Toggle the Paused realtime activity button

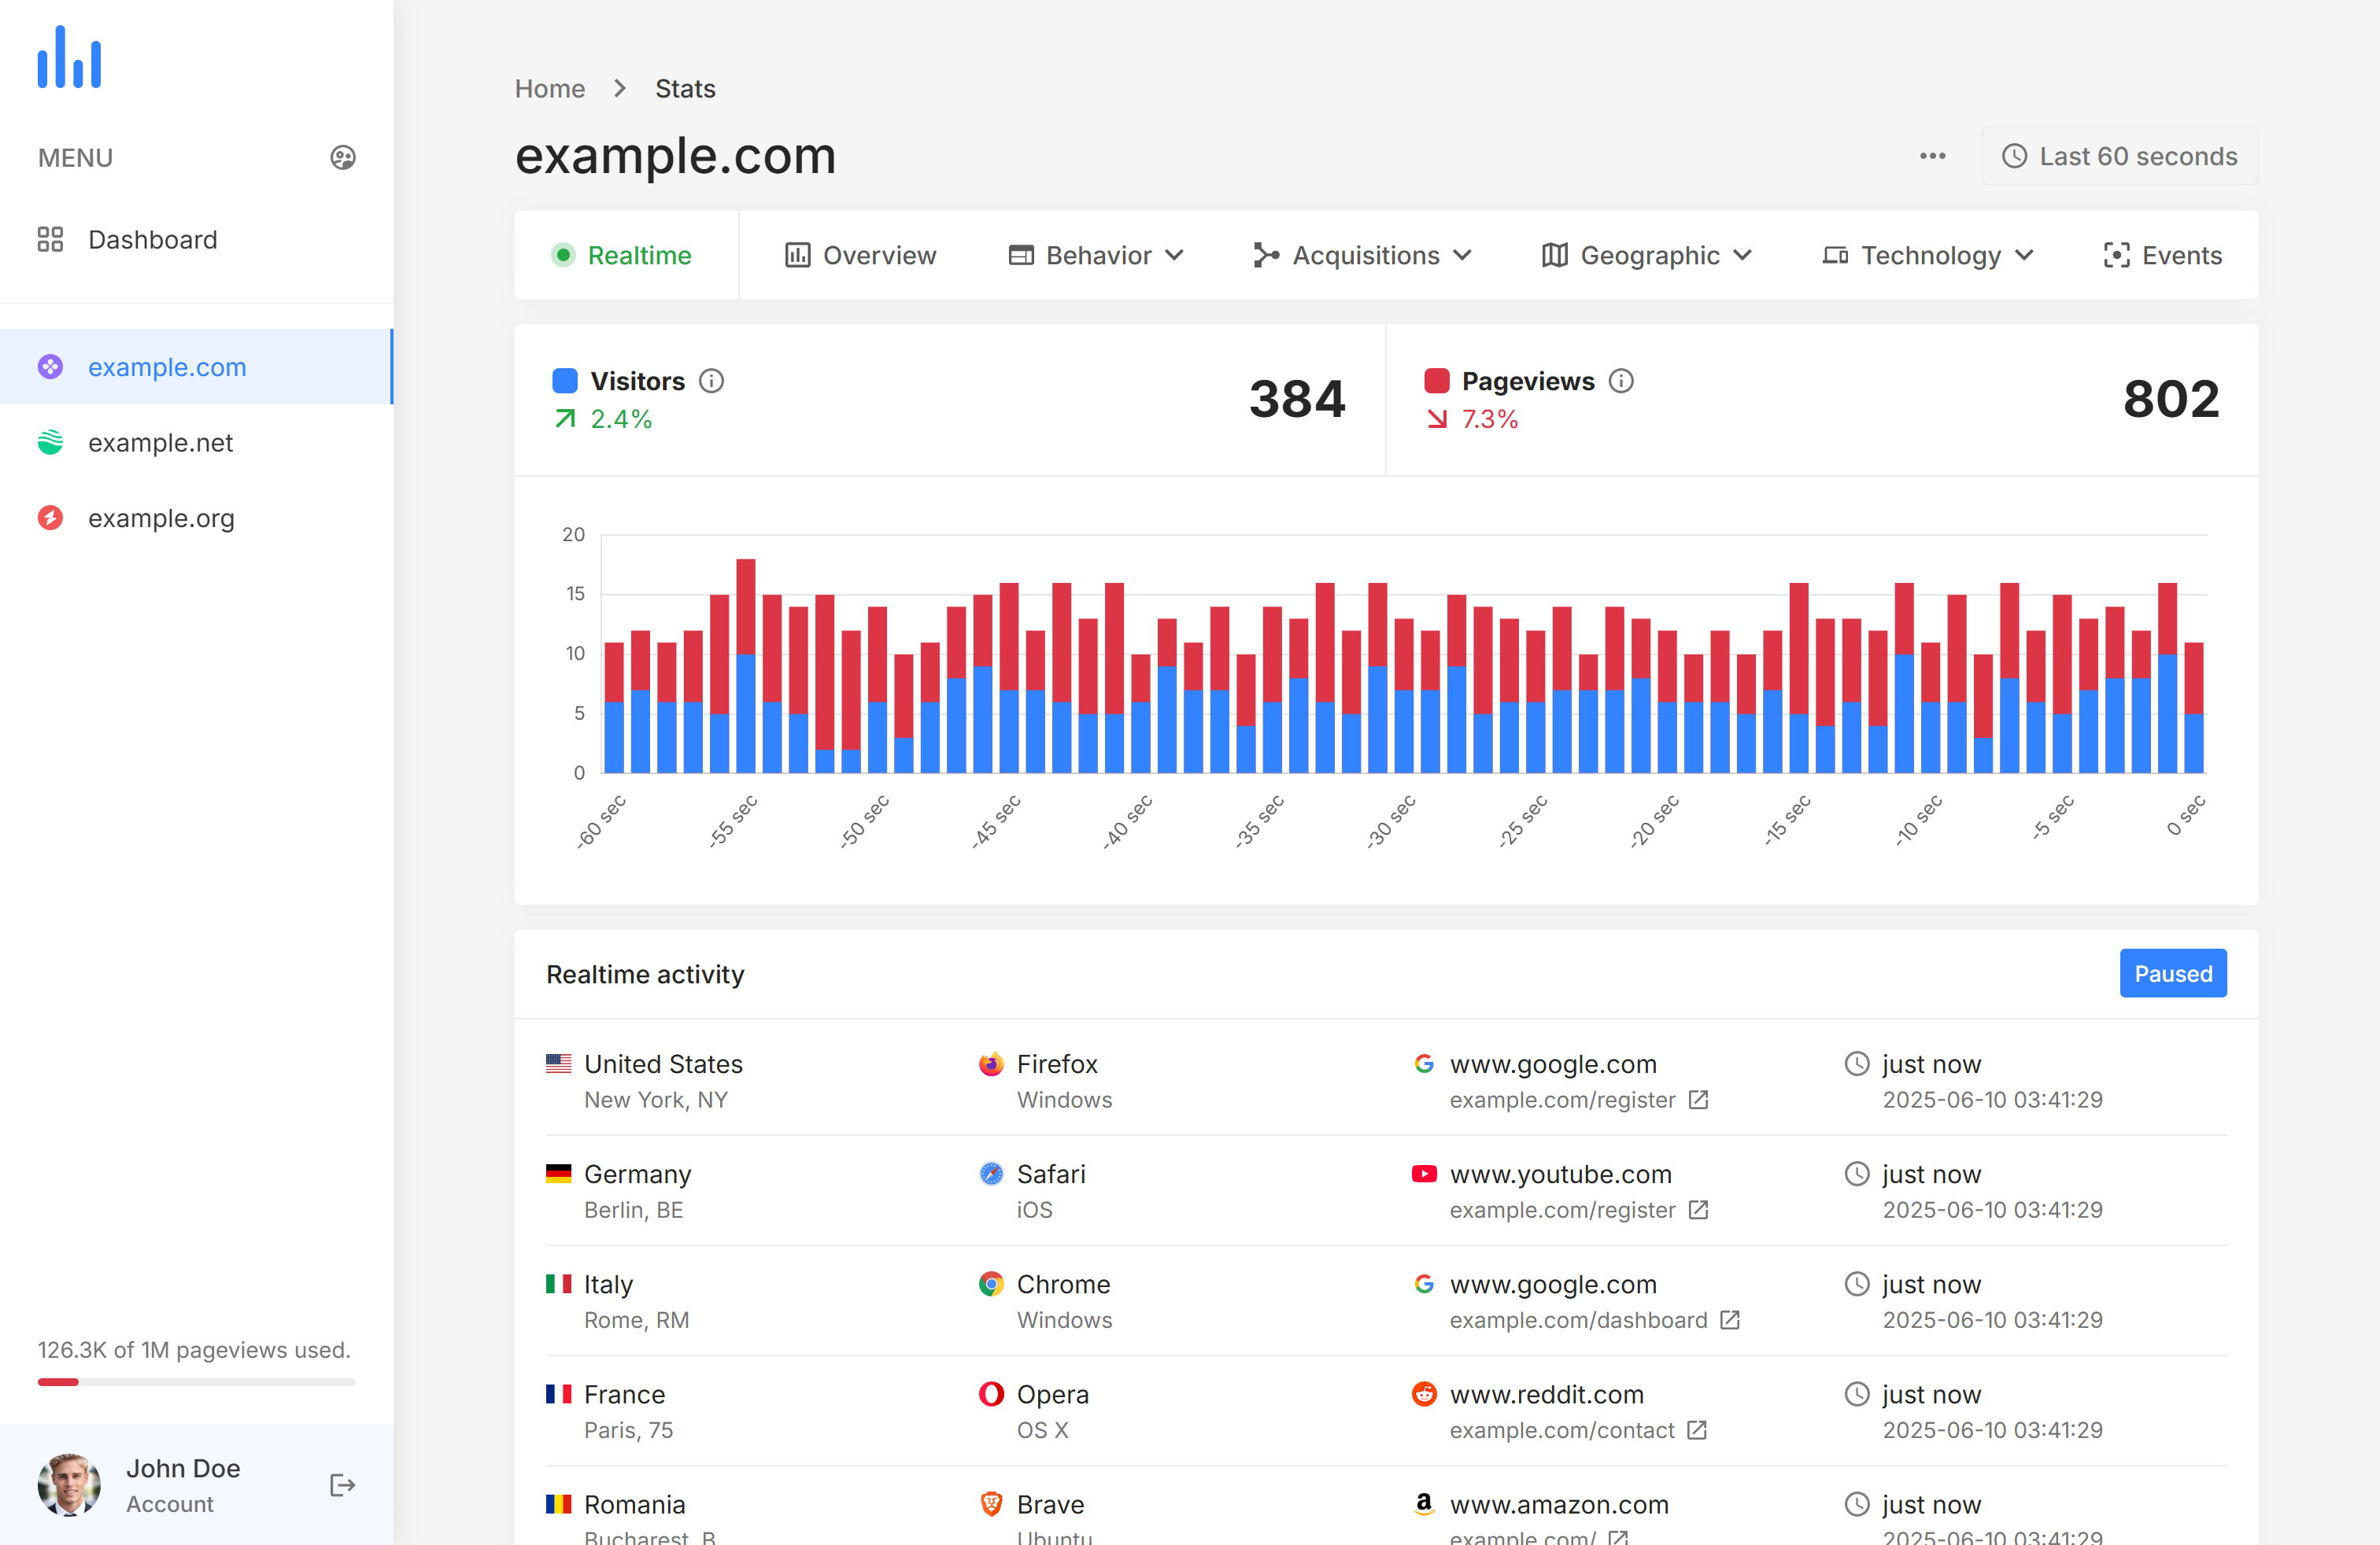click(x=2172, y=973)
